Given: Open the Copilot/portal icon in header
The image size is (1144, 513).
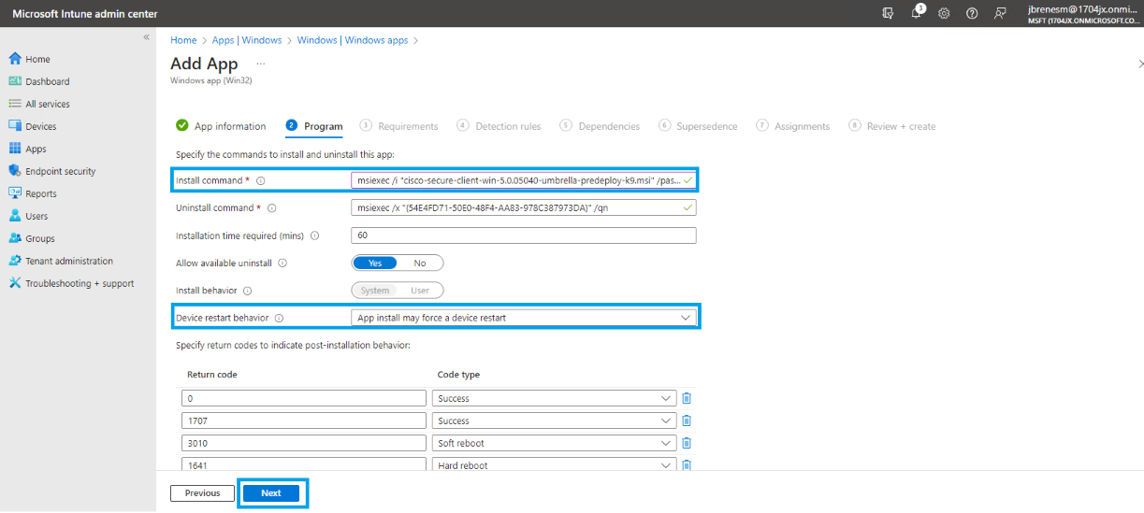Looking at the screenshot, I should coord(888,13).
